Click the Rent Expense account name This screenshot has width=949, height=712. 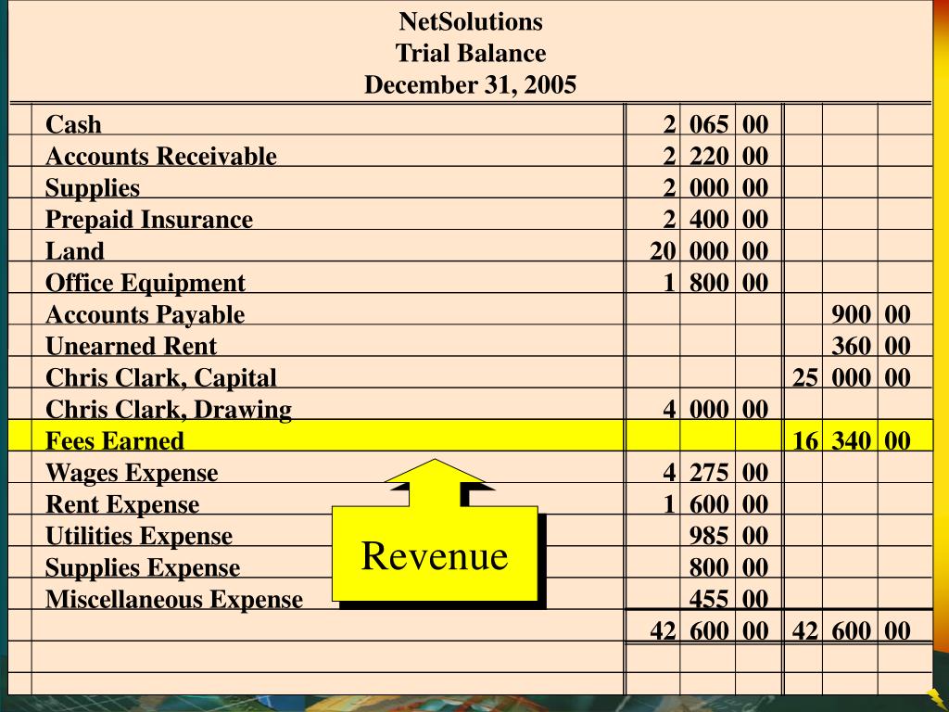(x=122, y=504)
